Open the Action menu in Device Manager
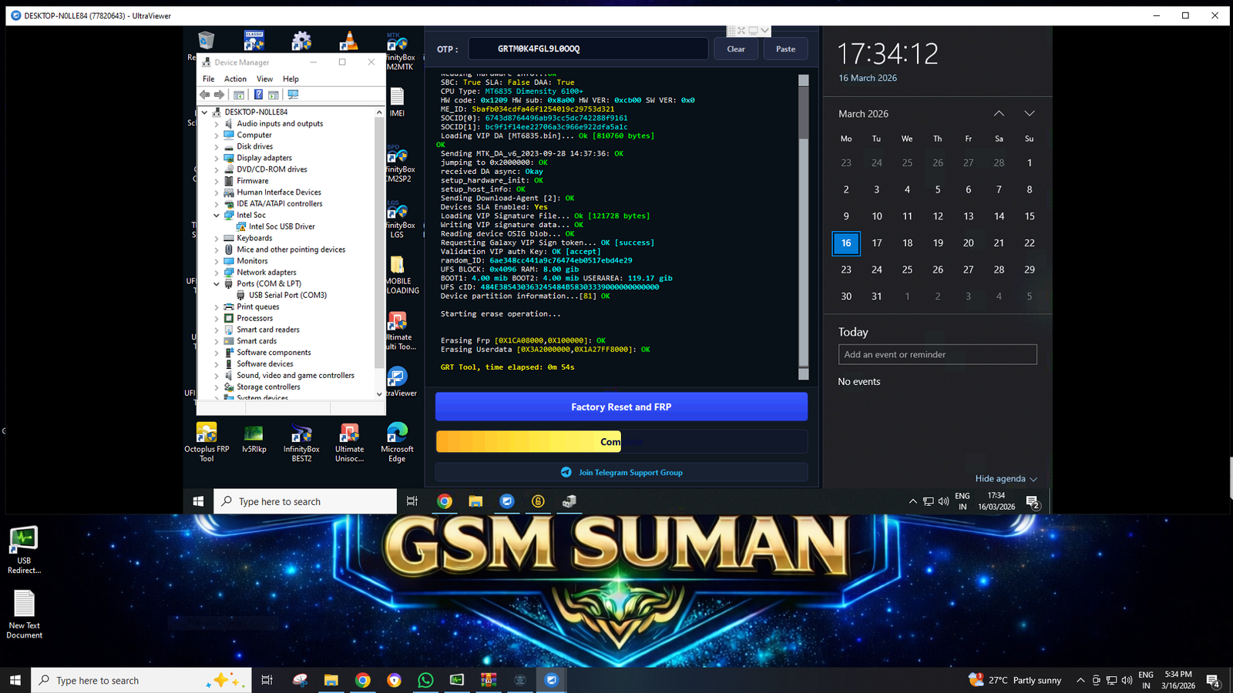This screenshot has width=1233, height=693. [235, 79]
